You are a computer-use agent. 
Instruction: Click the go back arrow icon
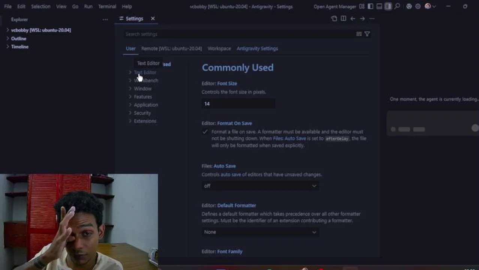click(353, 18)
